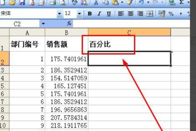This screenshot has width=196, height=131.
Task: Toggle Center alignment
Action: [x=130, y=13]
